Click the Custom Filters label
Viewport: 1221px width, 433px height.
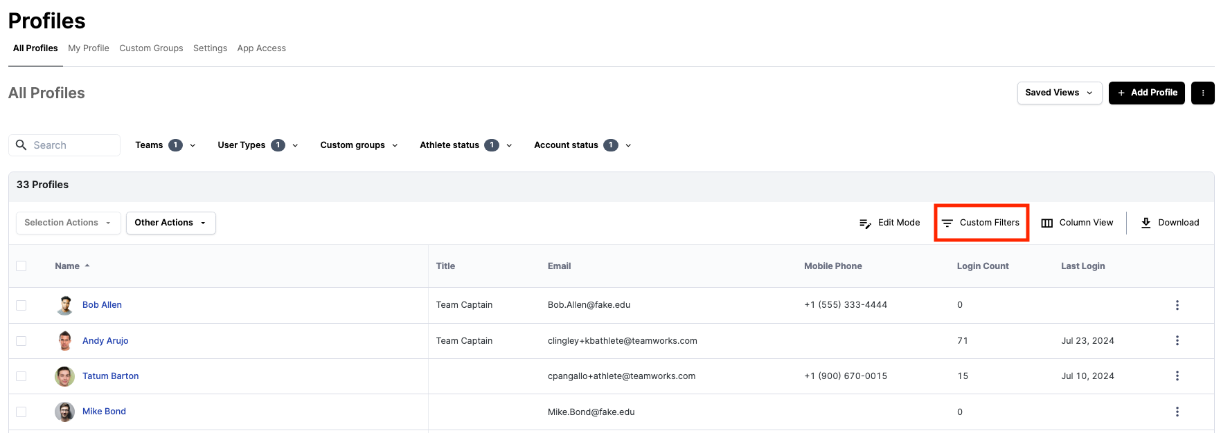coord(990,223)
